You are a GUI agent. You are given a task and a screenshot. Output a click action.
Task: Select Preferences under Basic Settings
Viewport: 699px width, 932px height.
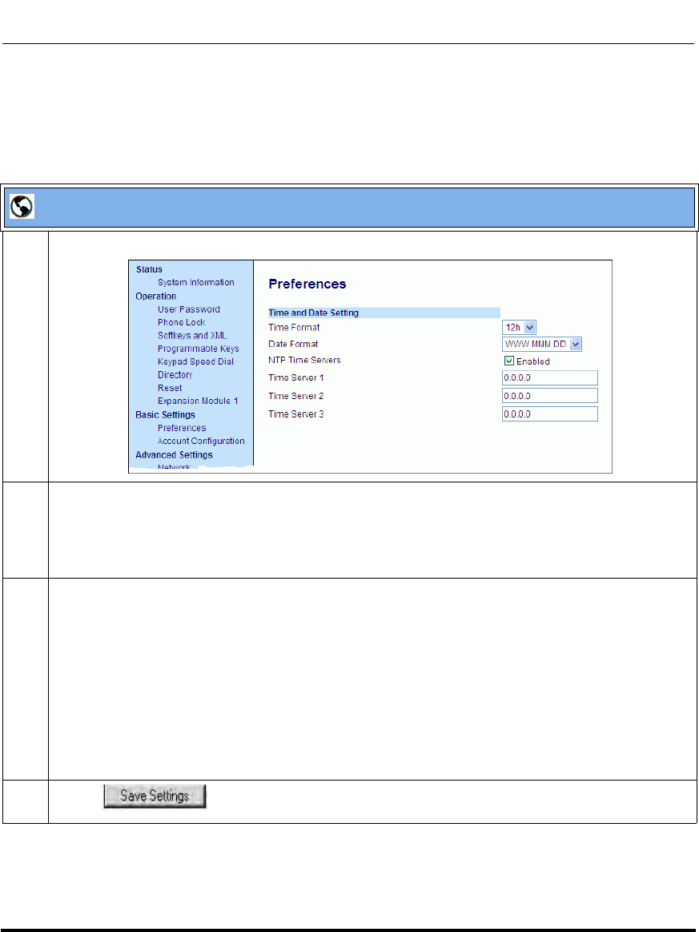(x=182, y=428)
